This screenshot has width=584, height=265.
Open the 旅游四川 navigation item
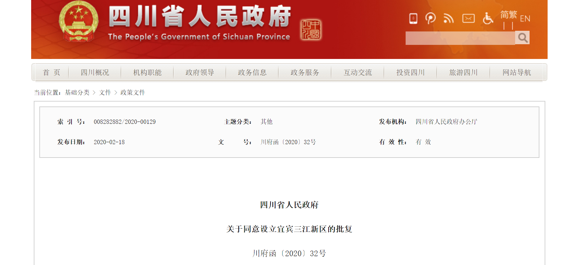pyautogui.click(x=463, y=72)
